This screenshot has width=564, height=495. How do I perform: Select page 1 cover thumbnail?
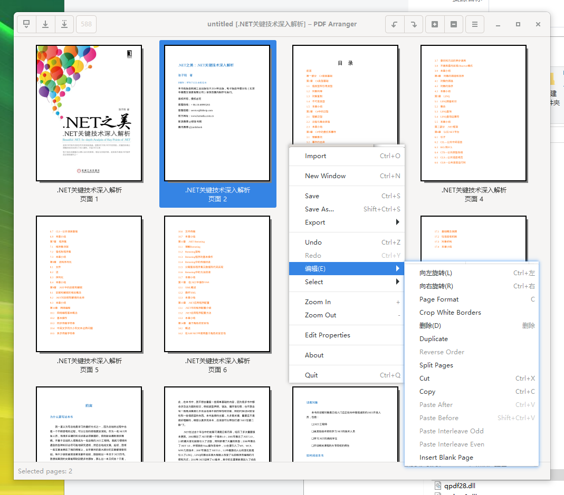click(x=89, y=113)
